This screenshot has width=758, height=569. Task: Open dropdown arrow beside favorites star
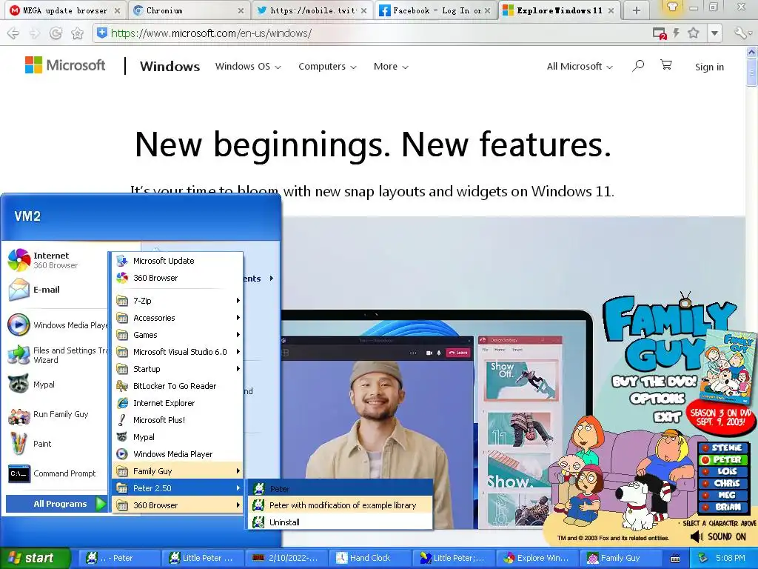pyautogui.click(x=714, y=33)
